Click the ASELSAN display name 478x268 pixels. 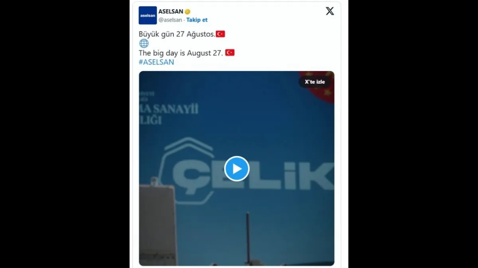click(x=171, y=12)
